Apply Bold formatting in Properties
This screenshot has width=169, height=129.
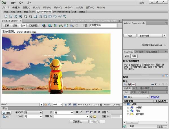tap(77, 112)
